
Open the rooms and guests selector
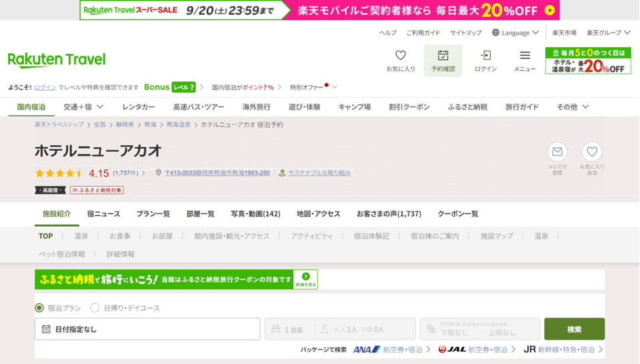point(340,329)
